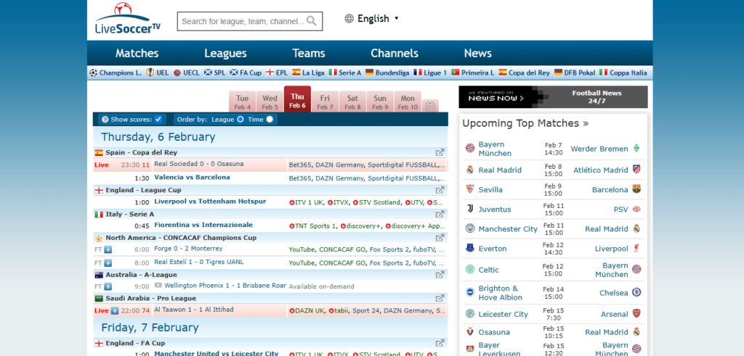Viewport: 744px width, 356px height.
Task: Open Champions L. quick link
Action: click(x=116, y=73)
